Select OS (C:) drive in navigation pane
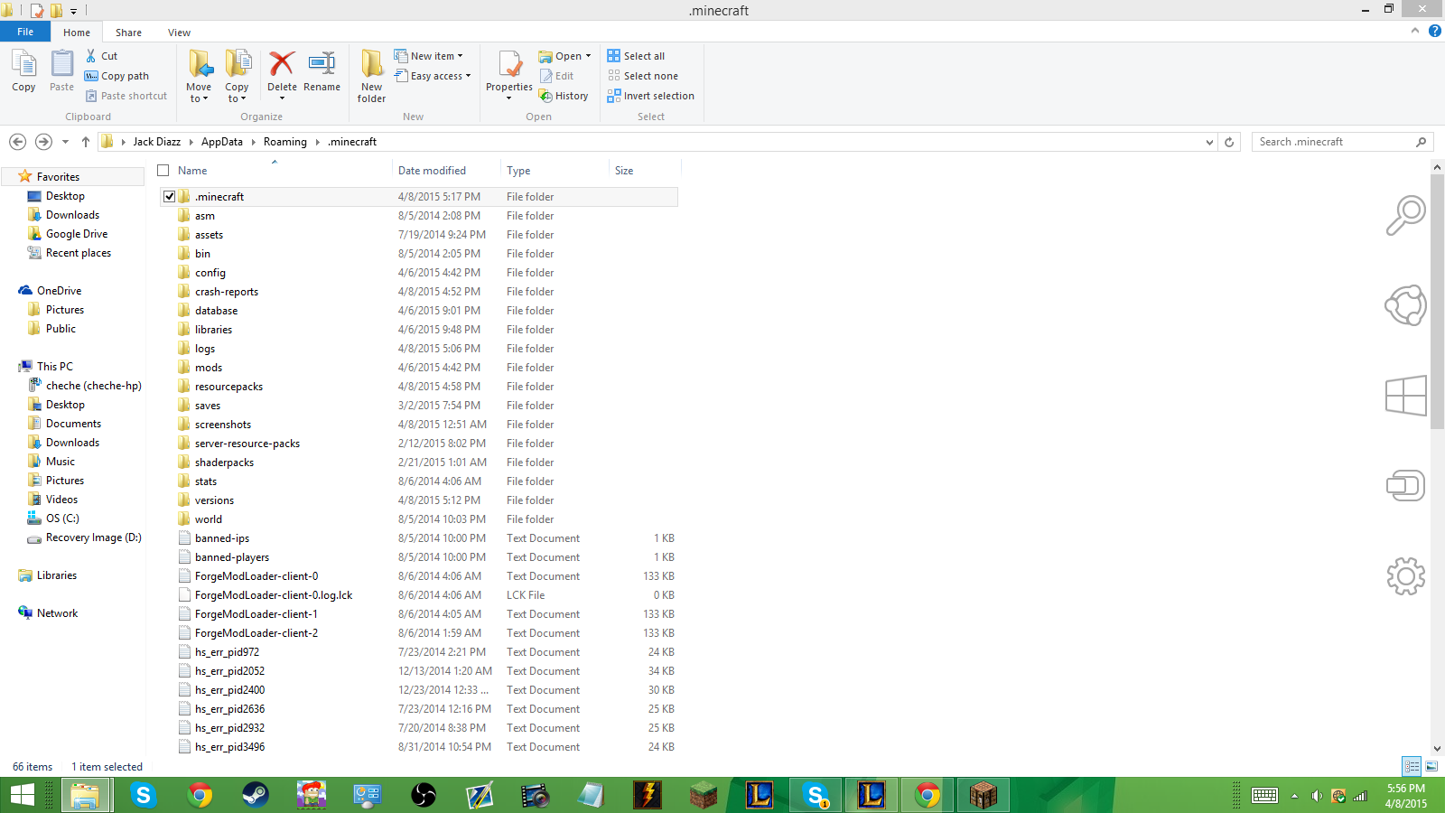Screen dimensions: 1445x813 tap(62, 519)
